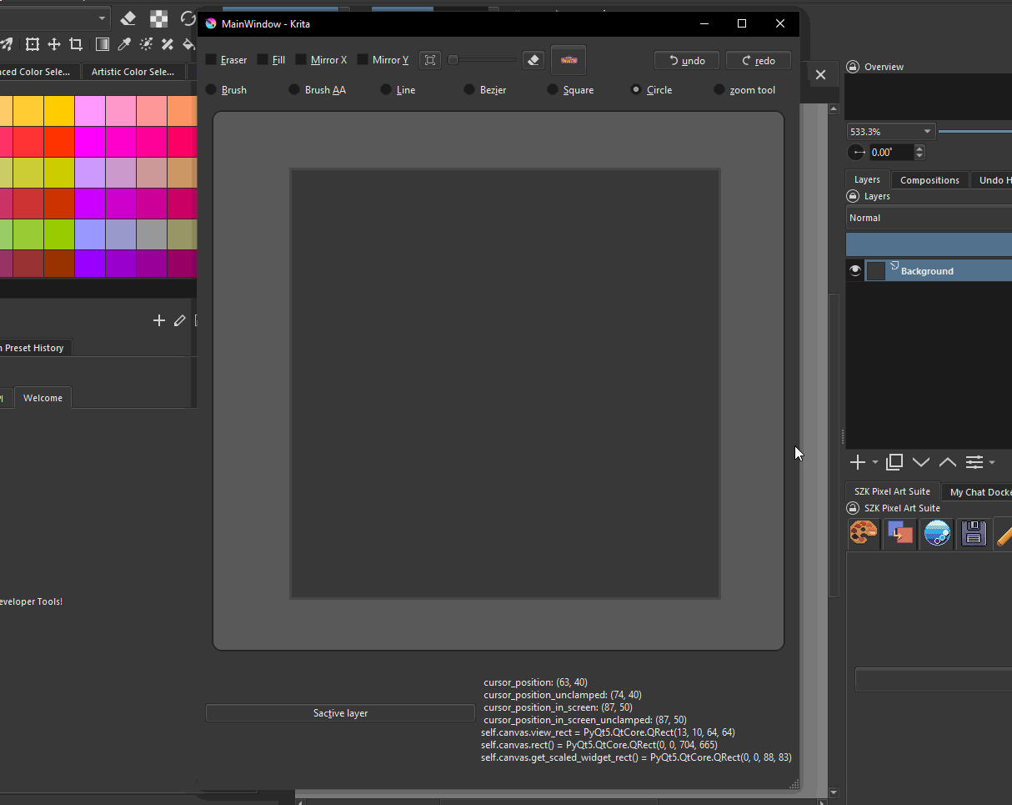Select the zoom tool radio button
The width and height of the screenshot is (1012, 805).
745,90
